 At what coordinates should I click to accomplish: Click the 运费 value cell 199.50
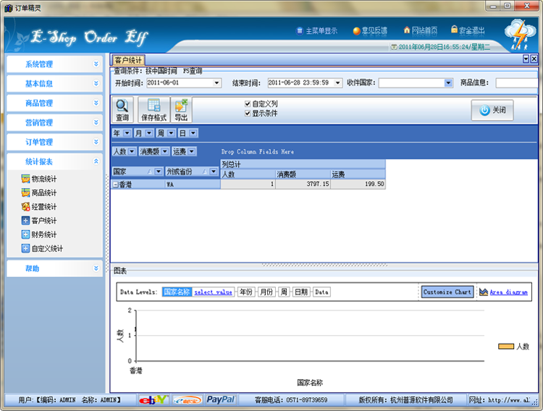[358, 185]
